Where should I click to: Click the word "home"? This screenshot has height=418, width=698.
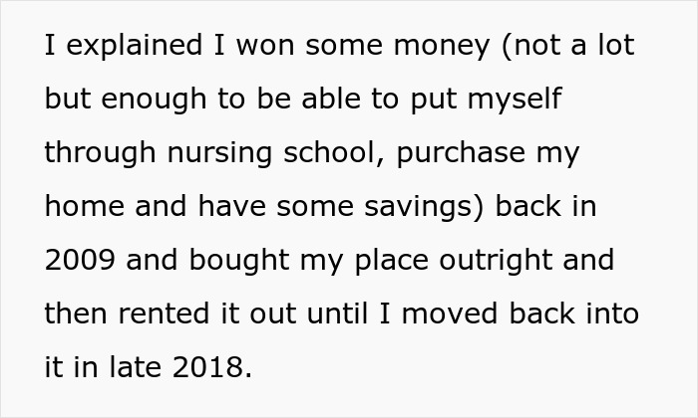pyautogui.click(x=84, y=207)
